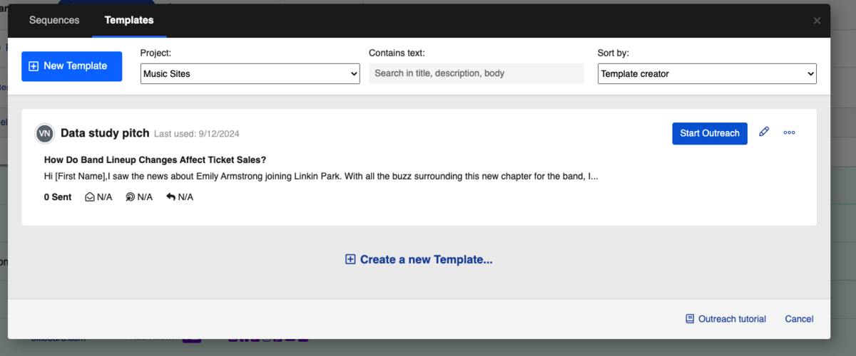The height and width of the screenshot is (356, 856).
Task: Click Cancel at the dialog bottom
Action: [x=799, y=319]
